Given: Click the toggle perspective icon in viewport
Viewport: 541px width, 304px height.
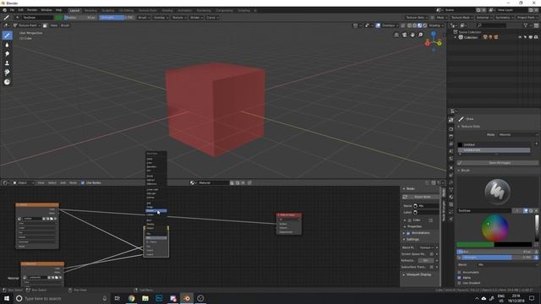Looking at the screenshot, I should point(396,35).
